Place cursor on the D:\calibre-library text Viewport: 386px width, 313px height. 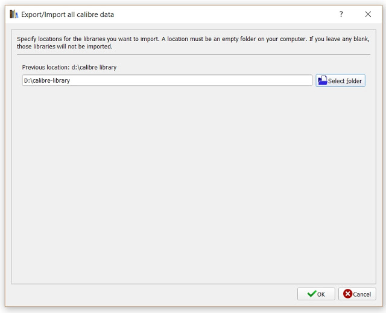coord(47,80)
